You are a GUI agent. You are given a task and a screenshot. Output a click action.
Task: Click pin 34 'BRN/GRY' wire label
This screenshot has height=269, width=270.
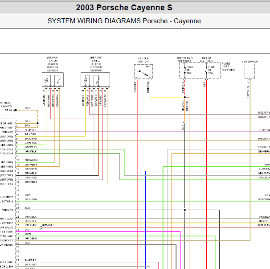(x=31, y=265)
